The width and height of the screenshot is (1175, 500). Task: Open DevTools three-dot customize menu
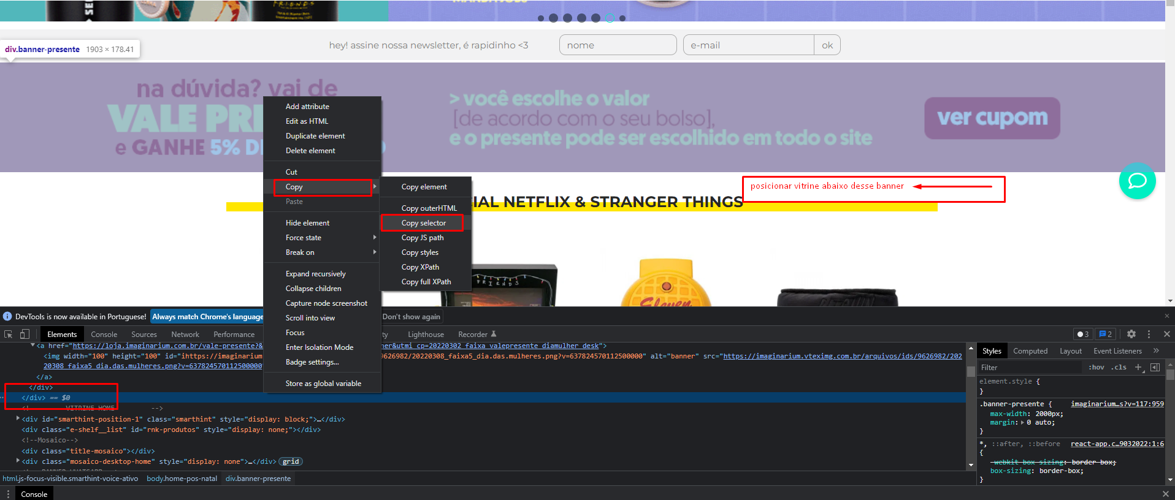tap(1149, 334)
